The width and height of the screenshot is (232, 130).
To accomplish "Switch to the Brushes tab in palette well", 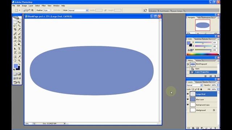I will pos(153,11).
